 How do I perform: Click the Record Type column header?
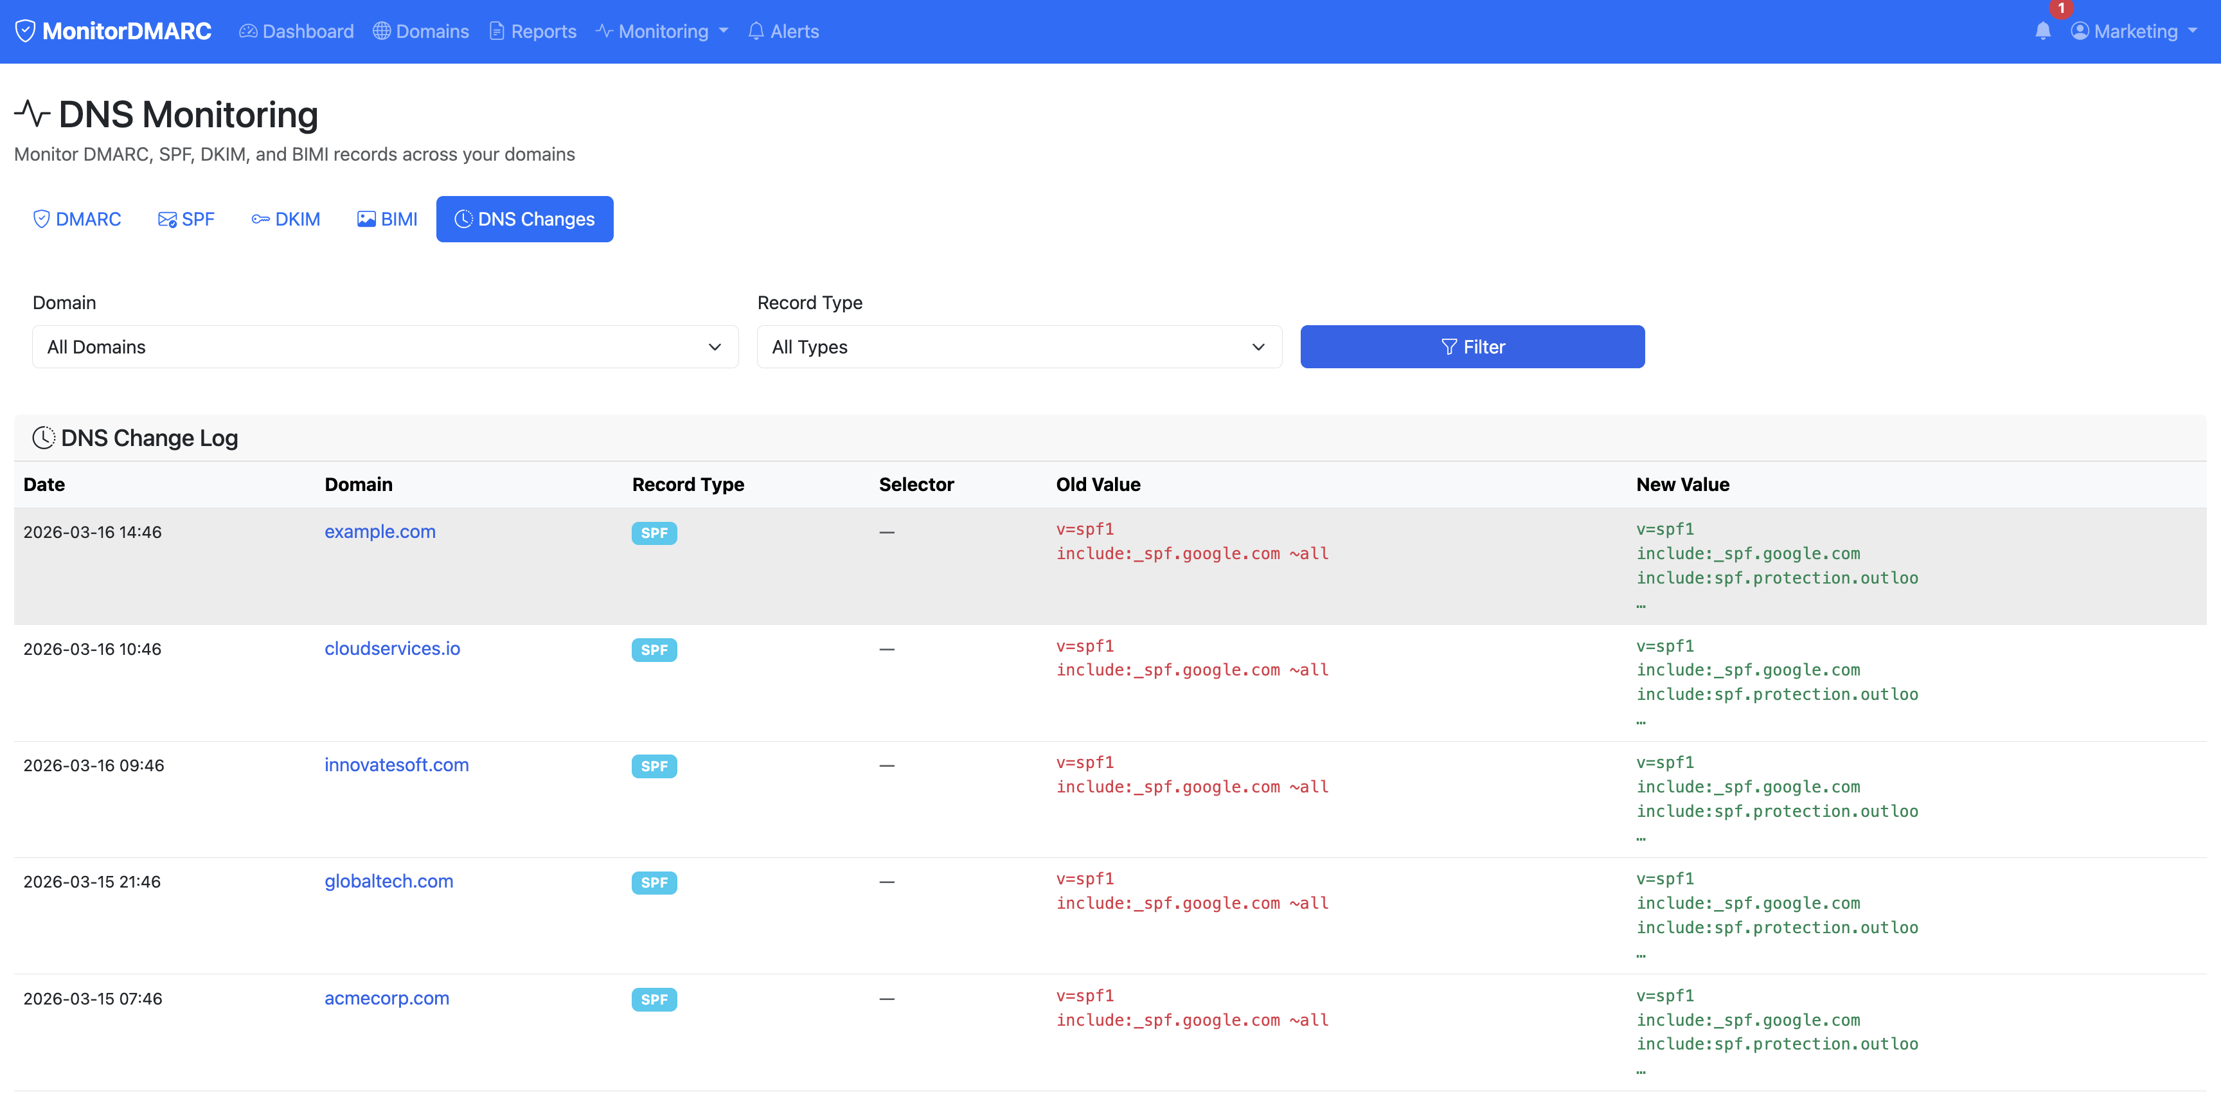(x=688, y=485)
